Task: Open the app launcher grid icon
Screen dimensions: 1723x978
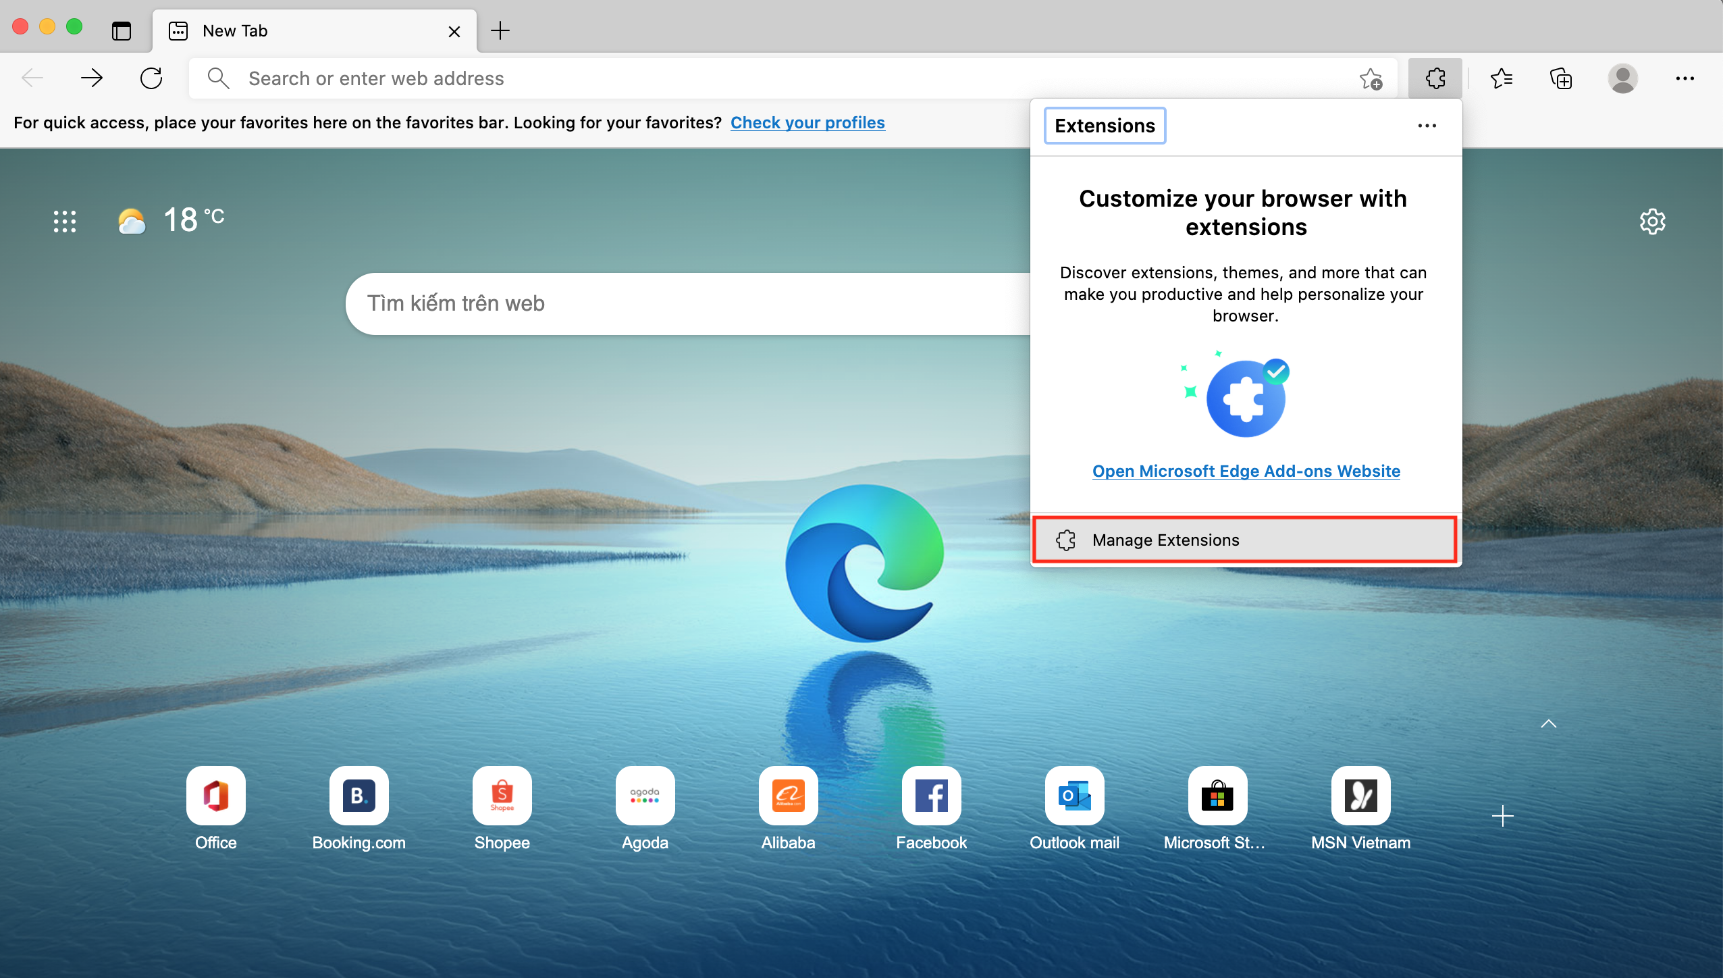Action: point(65,221)
